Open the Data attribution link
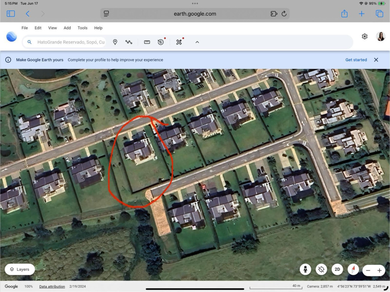The width and height of the screenshot is (390, 292). 52,287
